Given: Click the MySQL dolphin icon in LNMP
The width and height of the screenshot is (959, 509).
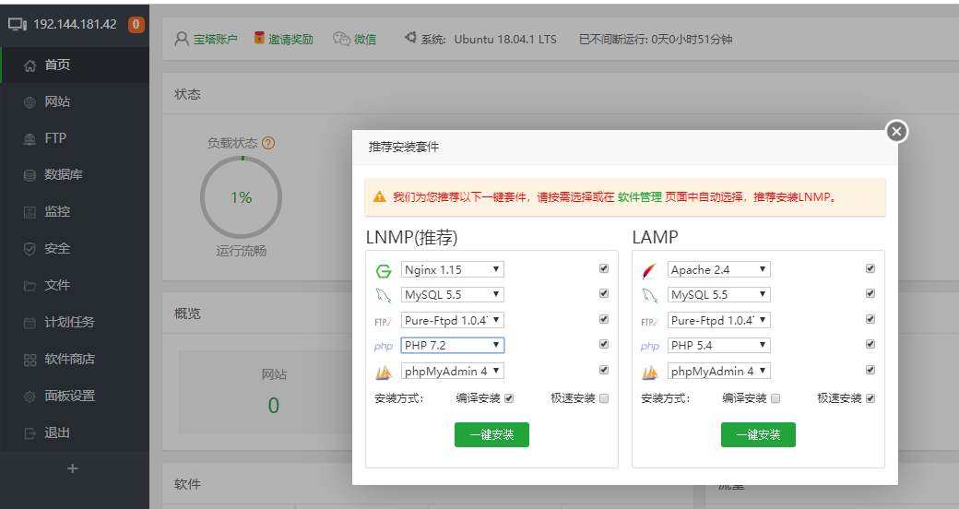Looking at the screenshot, I should pyautogui.click(x=384, y=295).
